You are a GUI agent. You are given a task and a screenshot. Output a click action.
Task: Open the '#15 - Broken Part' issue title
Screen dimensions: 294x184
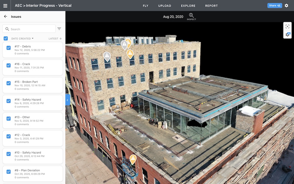click(x=26, y=82)
